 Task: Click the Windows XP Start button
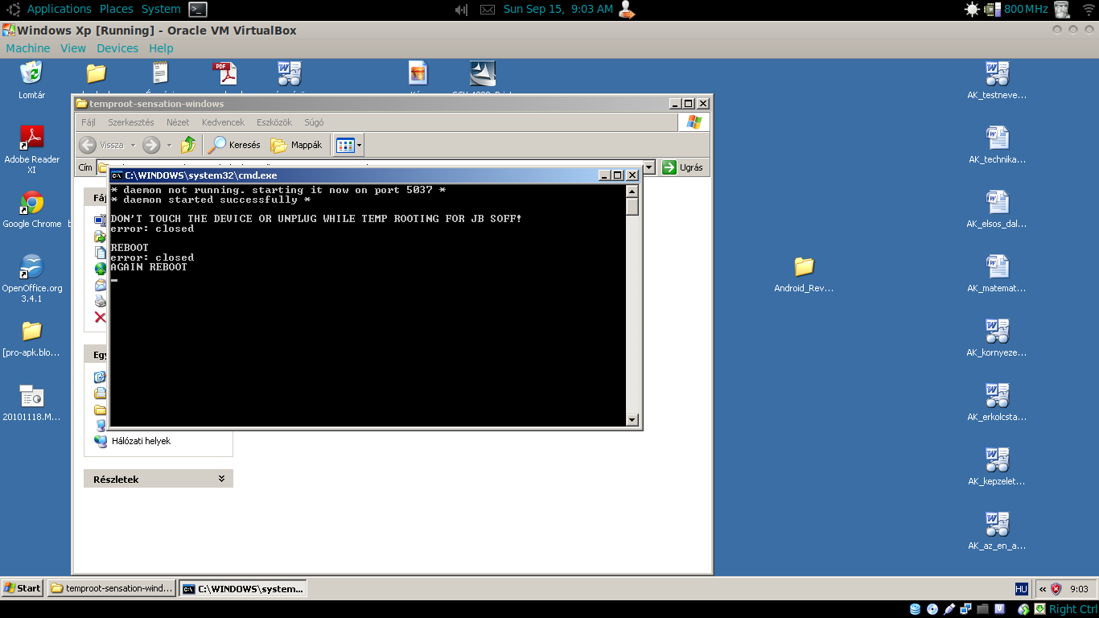(x=23, y=588)
